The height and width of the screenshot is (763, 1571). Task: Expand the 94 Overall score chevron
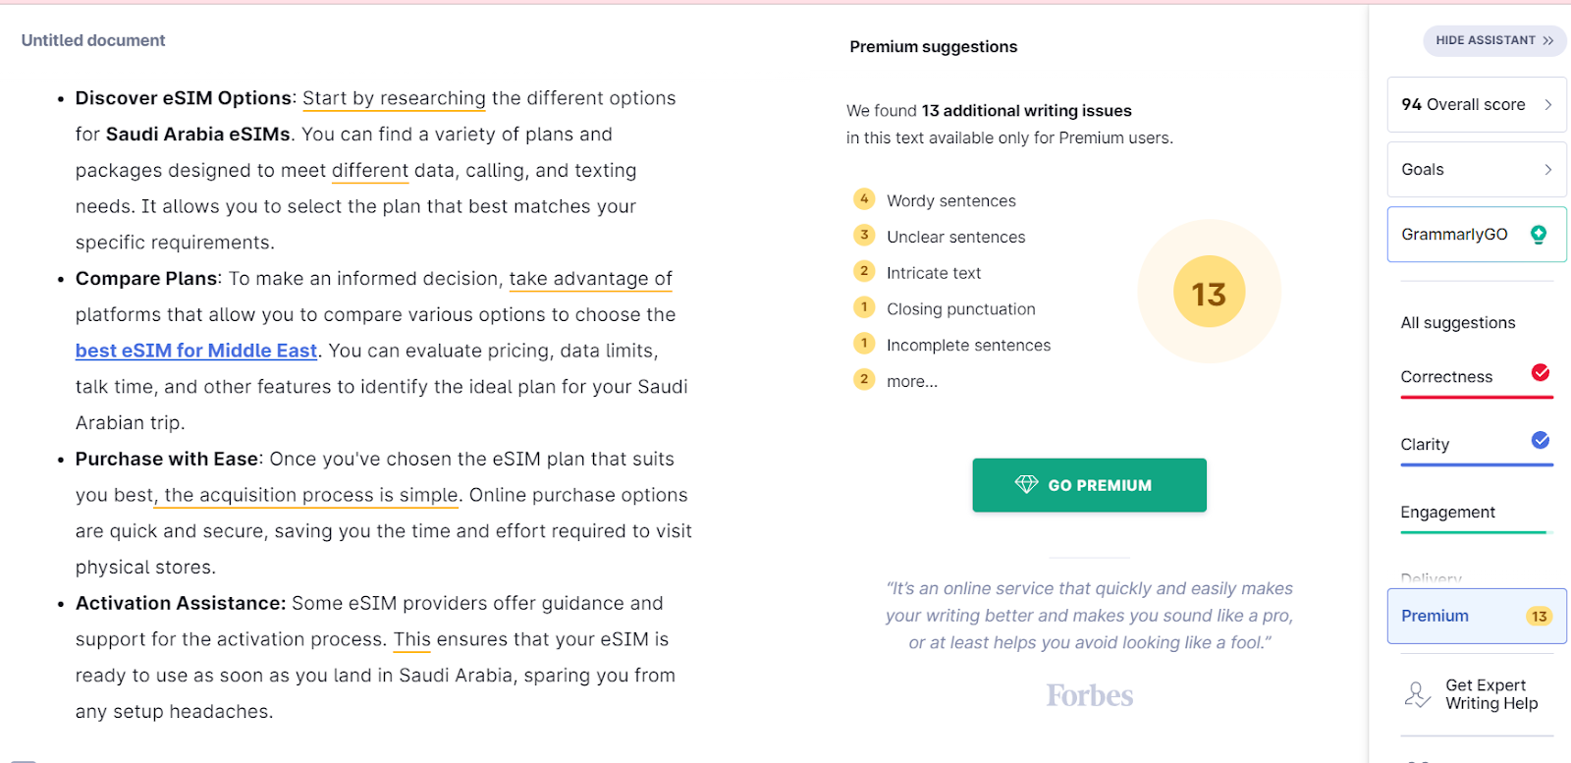pos(1547,104)
